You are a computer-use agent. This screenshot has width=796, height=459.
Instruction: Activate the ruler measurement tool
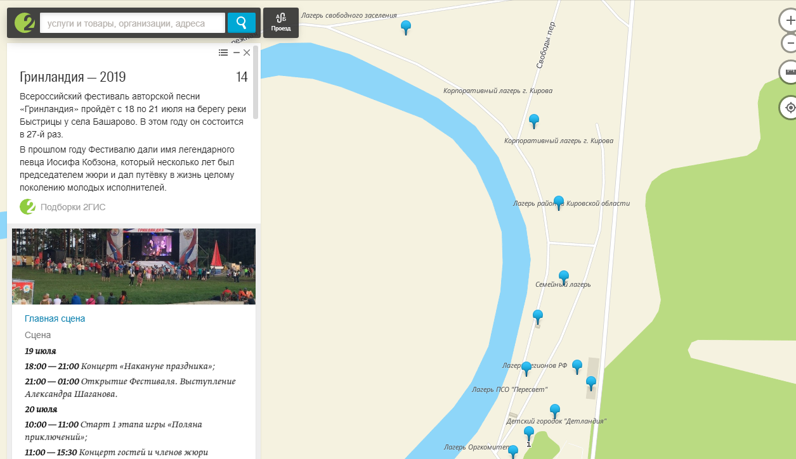pyautogui.click(x=790, y=72)
